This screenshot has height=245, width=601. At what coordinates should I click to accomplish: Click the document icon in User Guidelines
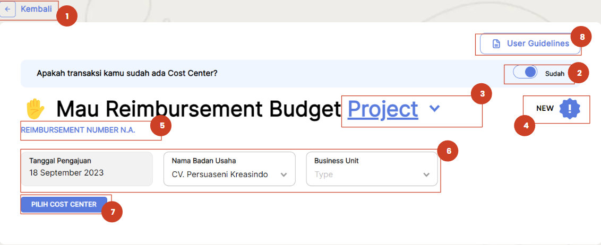tap(496, 43)
